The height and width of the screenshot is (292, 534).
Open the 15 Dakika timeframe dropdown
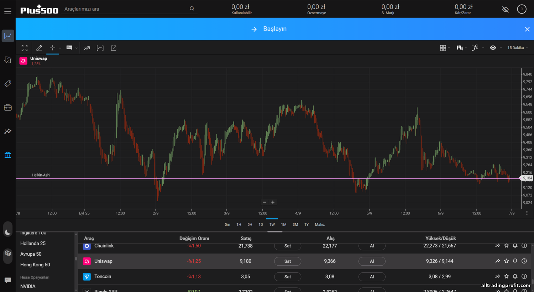[518, 48]
